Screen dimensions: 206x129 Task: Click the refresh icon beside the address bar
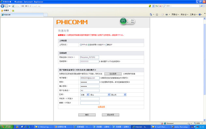[x=157, y=6]
